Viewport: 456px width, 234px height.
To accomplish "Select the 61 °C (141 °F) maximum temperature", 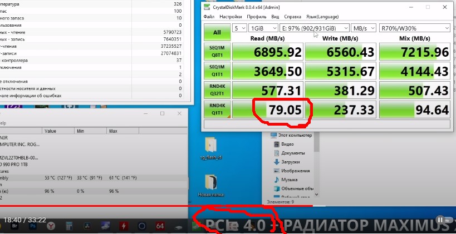I will [x=122, y=178].
